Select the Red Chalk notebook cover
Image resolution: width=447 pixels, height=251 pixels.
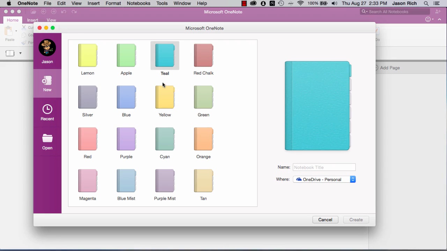pos(203,55)
